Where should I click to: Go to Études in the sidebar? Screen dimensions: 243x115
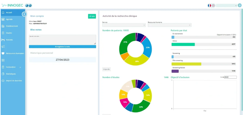click(x=9, y=33)
